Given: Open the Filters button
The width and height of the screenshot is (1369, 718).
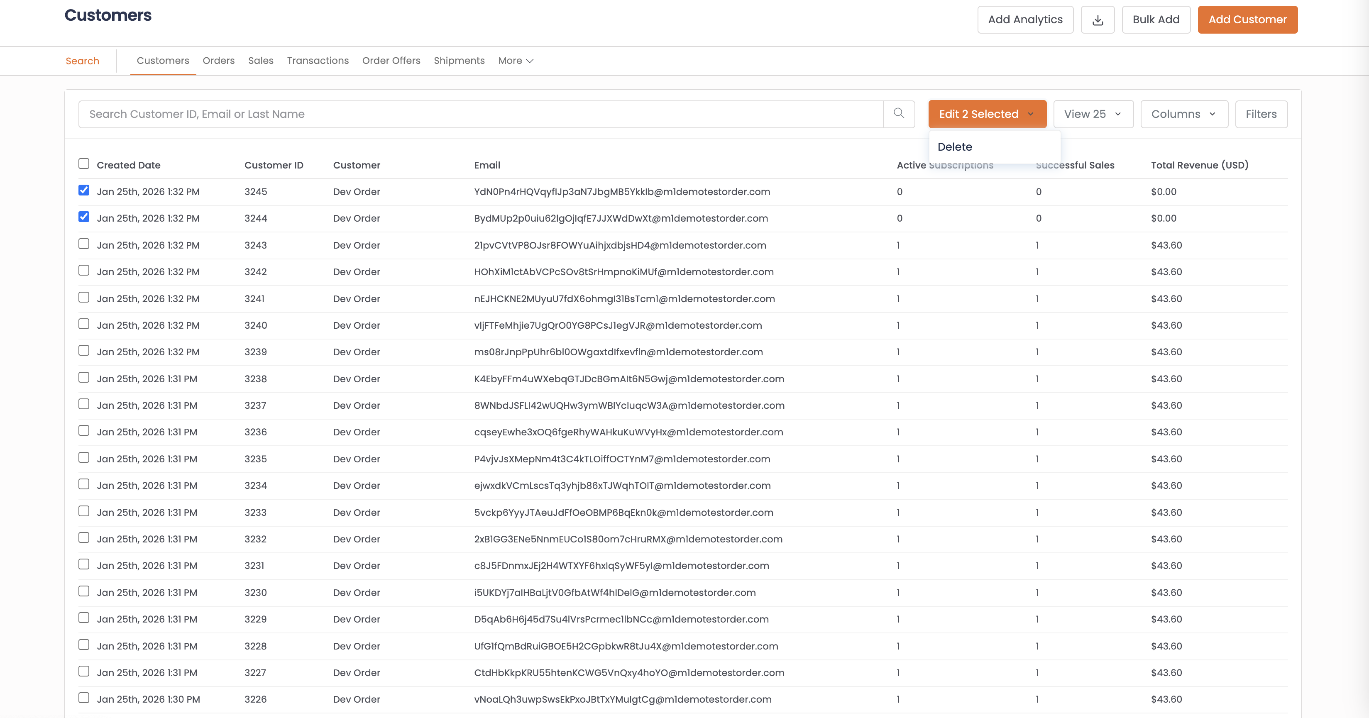Looking at the screenshot, I should tap(1261, 114).
